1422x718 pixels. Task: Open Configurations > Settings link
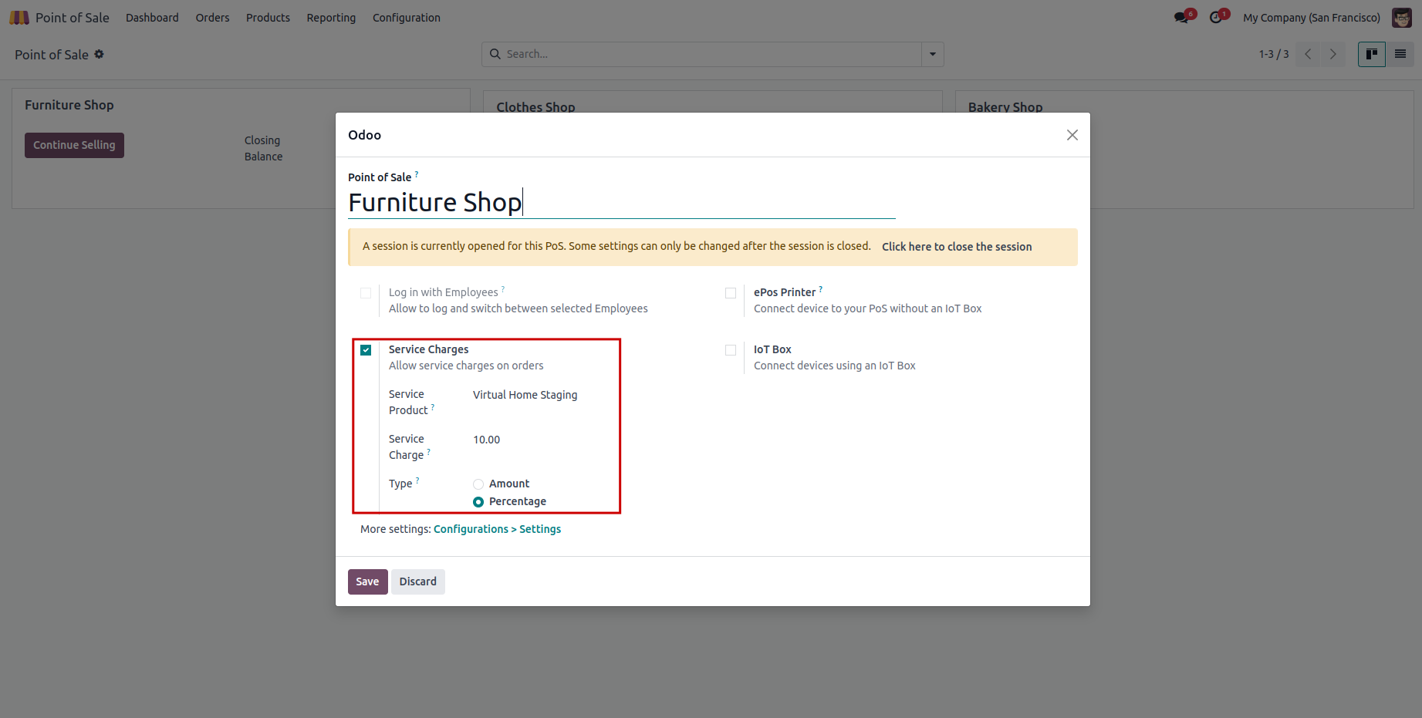(498, 529)
